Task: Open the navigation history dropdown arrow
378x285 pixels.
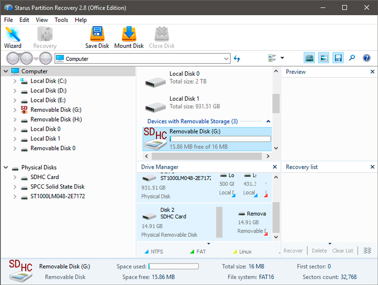Action: click(x=36, y=58)
